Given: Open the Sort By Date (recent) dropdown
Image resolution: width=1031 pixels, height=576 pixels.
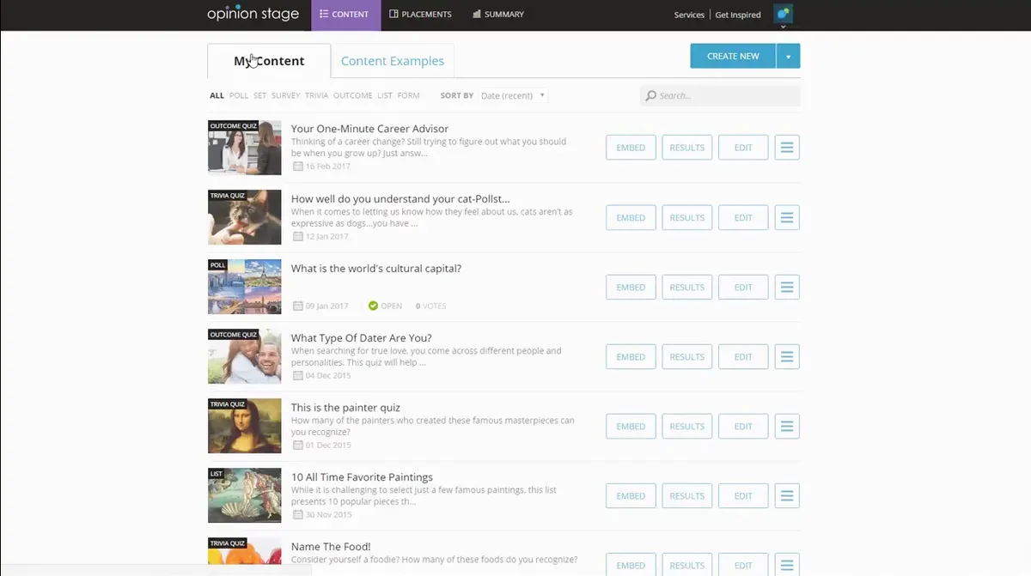Looking at the screenshot, I should 513,95.
